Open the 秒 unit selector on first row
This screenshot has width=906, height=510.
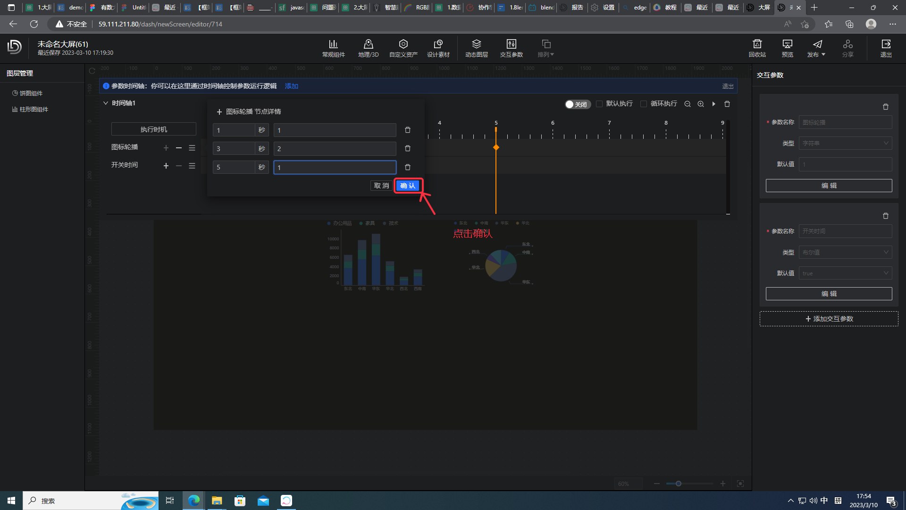pos(262,130)
